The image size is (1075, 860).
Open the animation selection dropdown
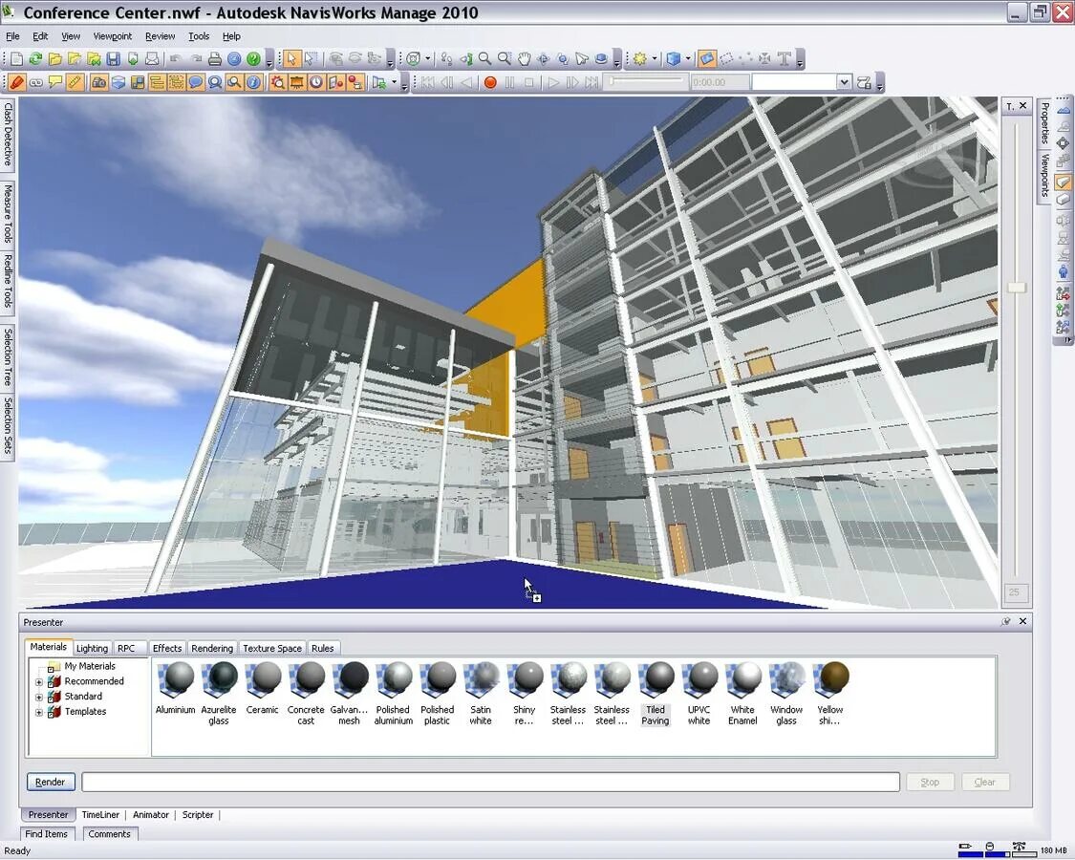[844, 82]
